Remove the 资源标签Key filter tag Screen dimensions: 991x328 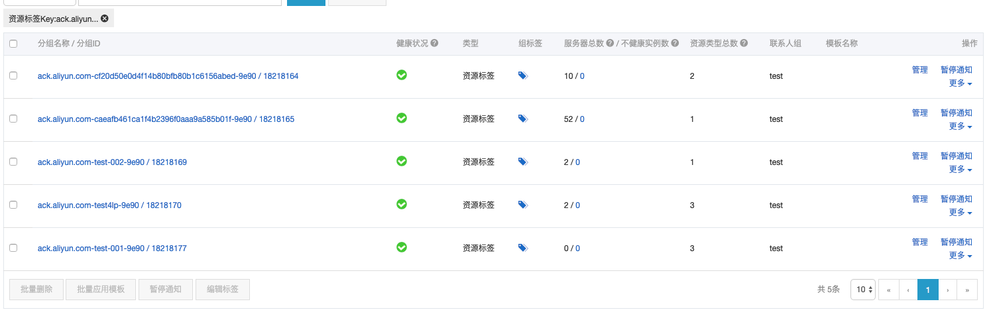pos(105,19)
